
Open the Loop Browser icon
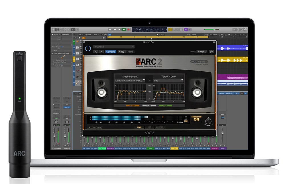pos(242,29)
